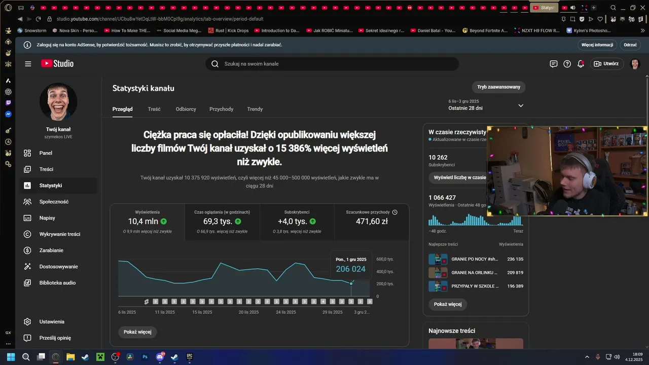Click Więcej informacji in the AdSense banner

[597, 45]
